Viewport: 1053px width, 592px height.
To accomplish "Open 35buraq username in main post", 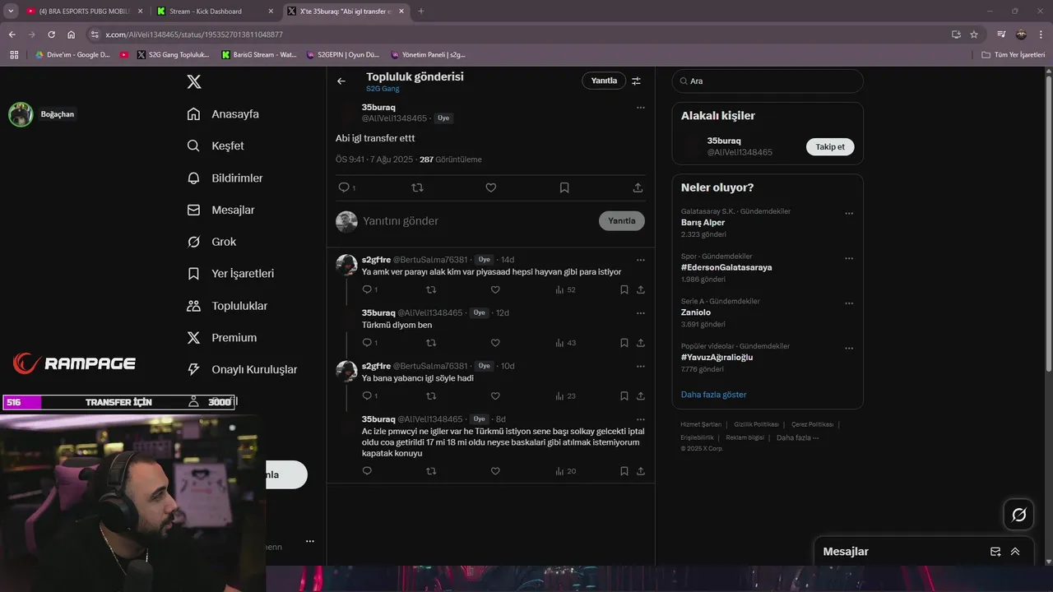I will [378, 108].
